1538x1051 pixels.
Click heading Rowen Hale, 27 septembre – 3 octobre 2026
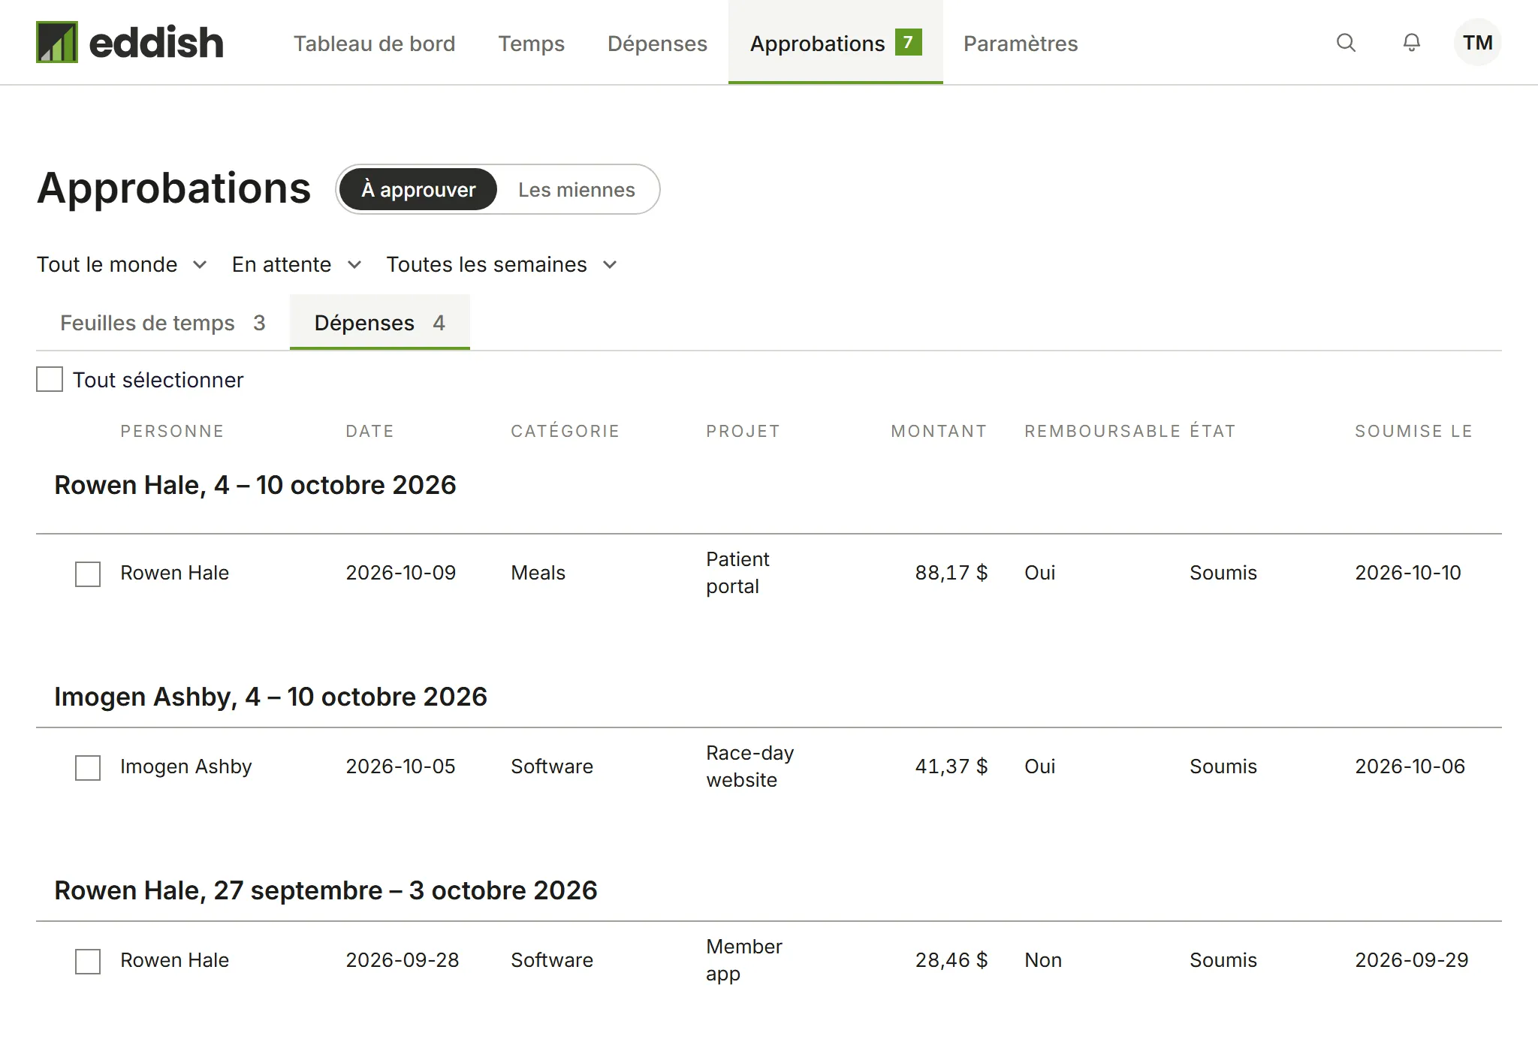pos(326,890)
